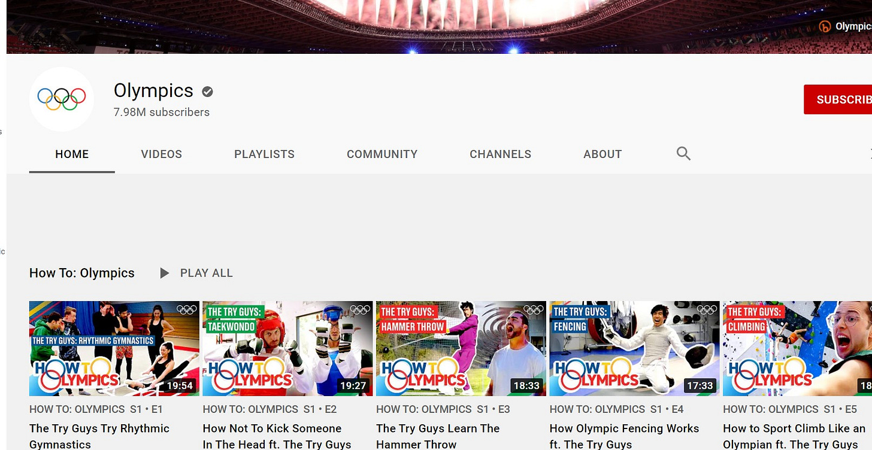The height and width of the screenshot is (450, 872).
Task: Open the PLAYLISTS tab
Action: pyautogui.click(x=264, y=154)
